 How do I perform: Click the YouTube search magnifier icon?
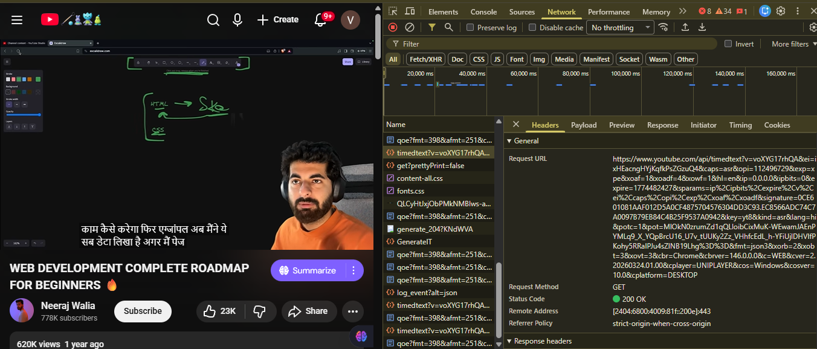pyautogui.click(x=213, y=20)
